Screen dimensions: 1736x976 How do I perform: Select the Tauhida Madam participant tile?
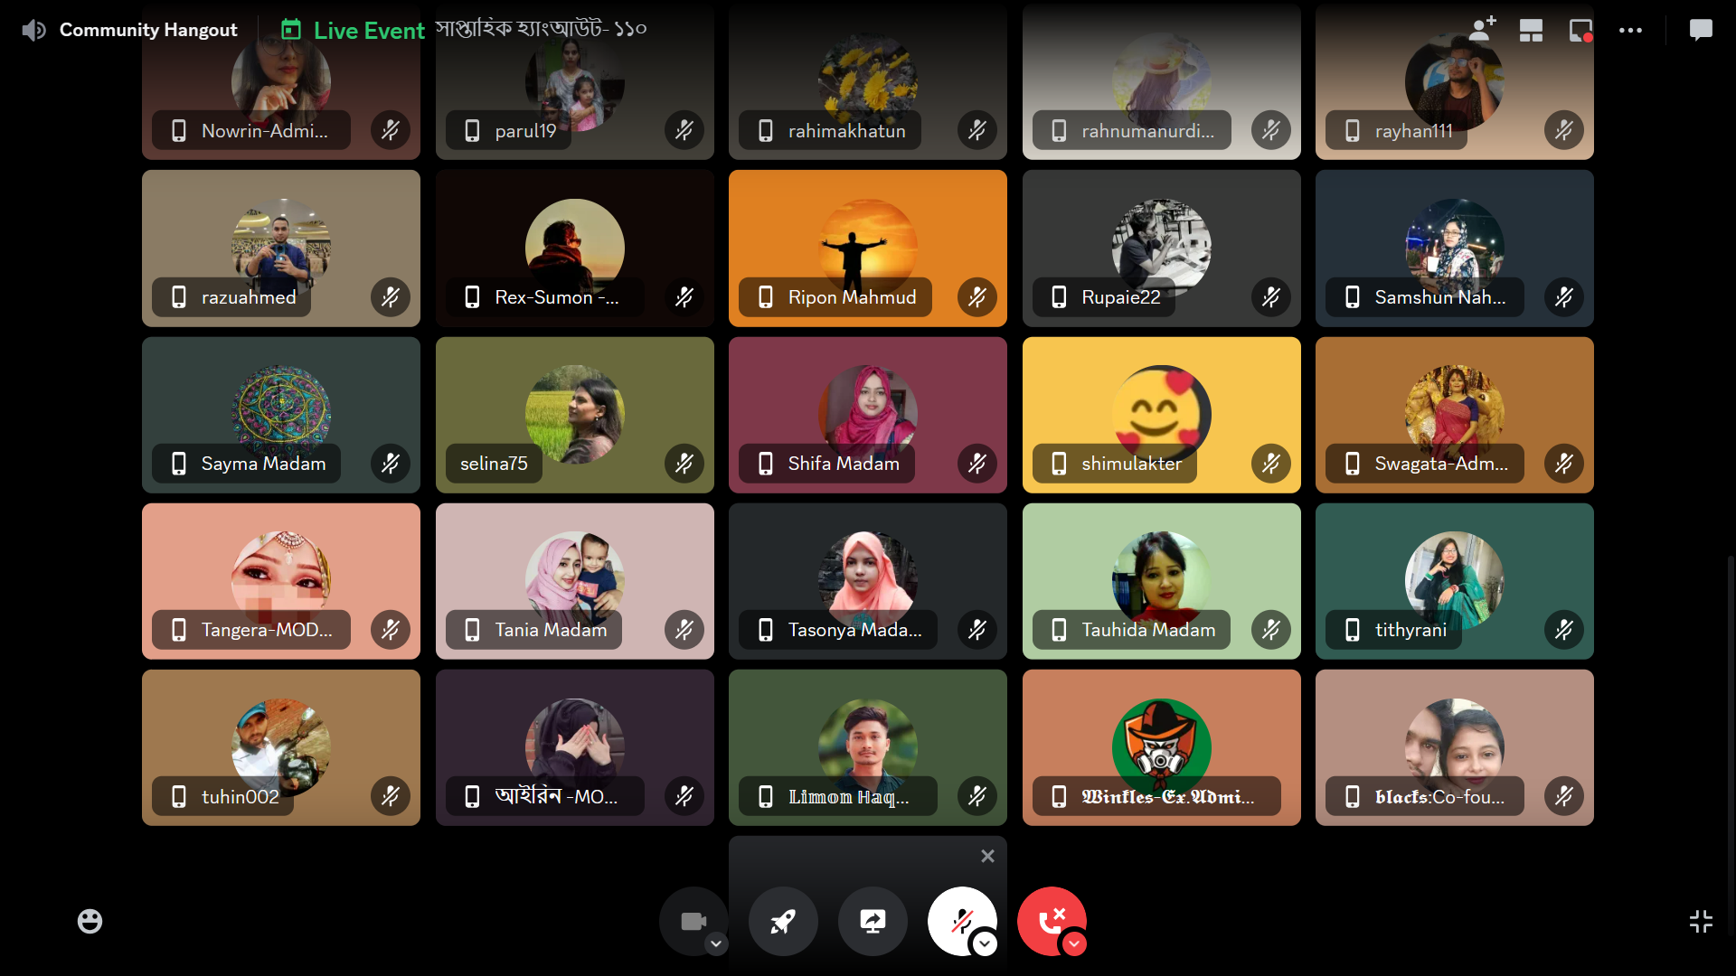tap(1161, 581)
